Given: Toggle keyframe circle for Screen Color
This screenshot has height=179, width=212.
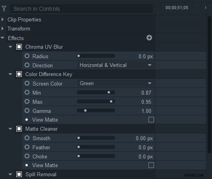Looking at the screenshot, I should point(27,84).
